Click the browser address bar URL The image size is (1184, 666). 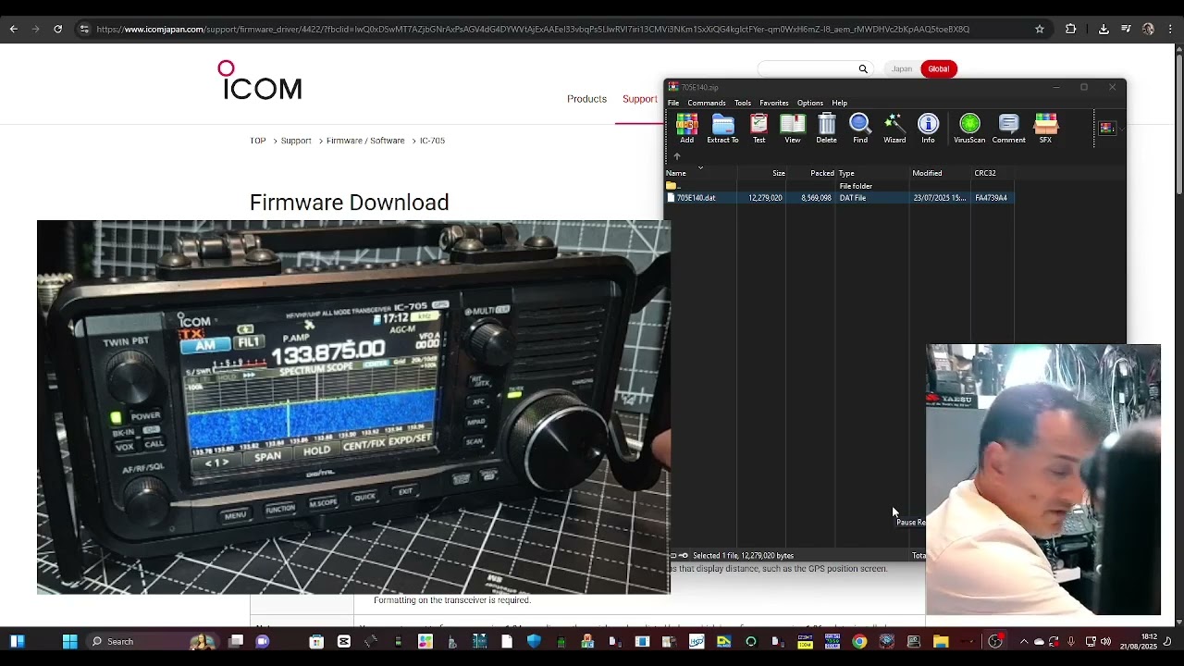pos(532,30)
